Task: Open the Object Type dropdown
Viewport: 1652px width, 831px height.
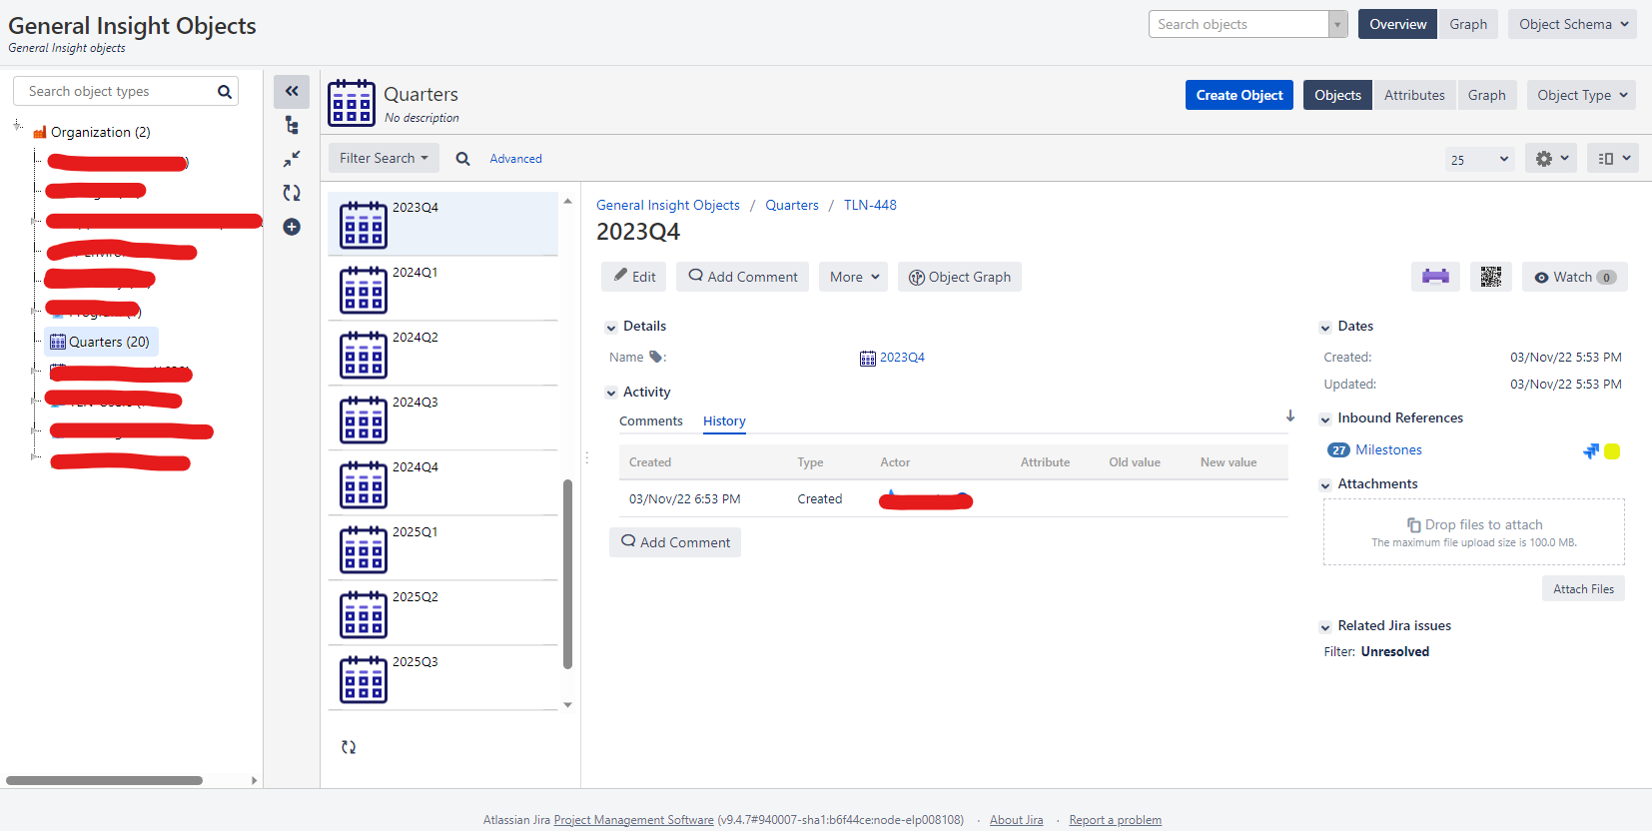Action: point(1582,95)
